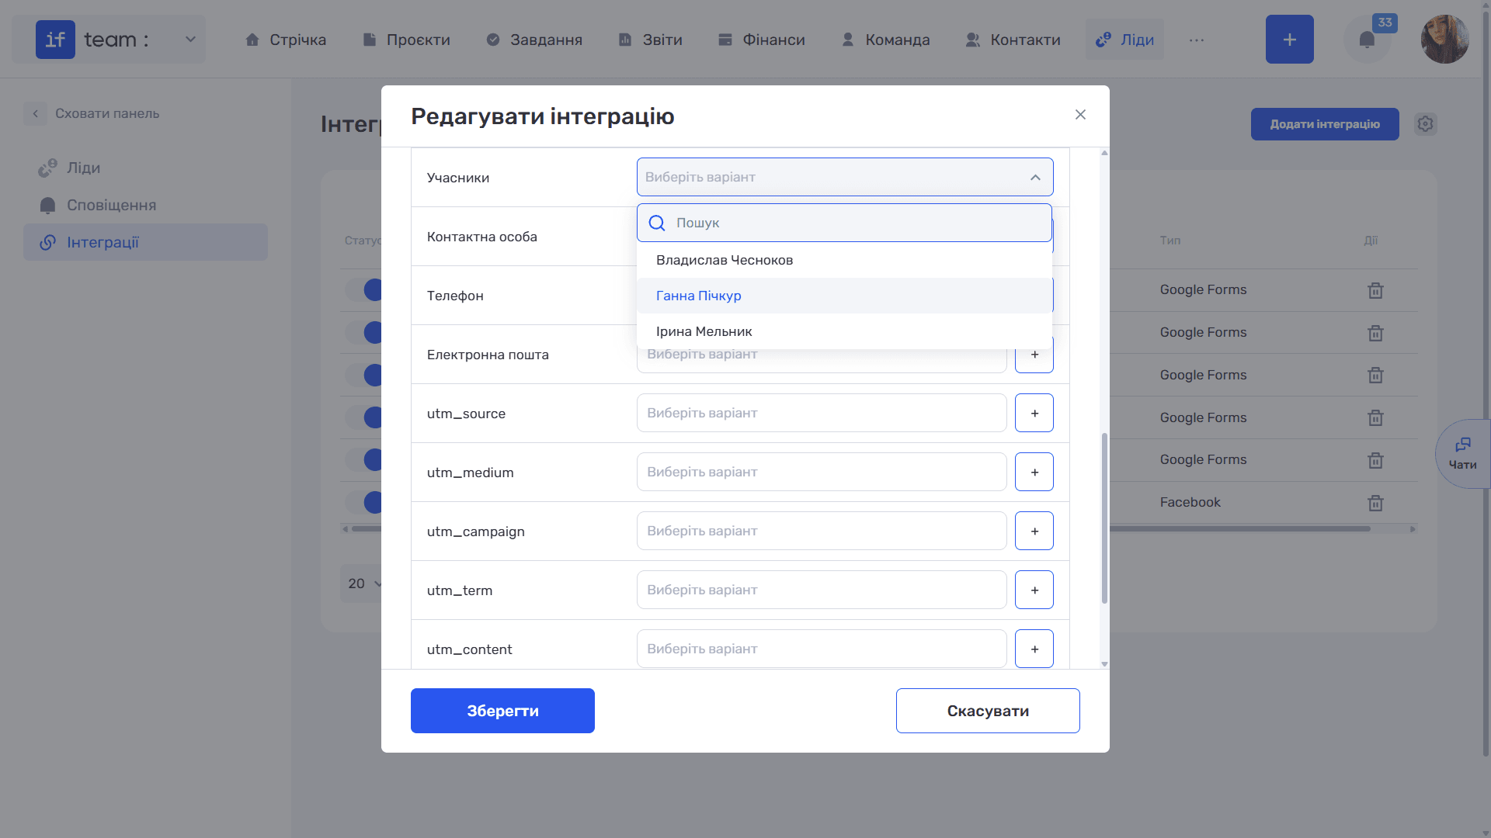The image size is (1491, 838).
Task: Delete the Facebook integration row
Action: (1375, 503)
